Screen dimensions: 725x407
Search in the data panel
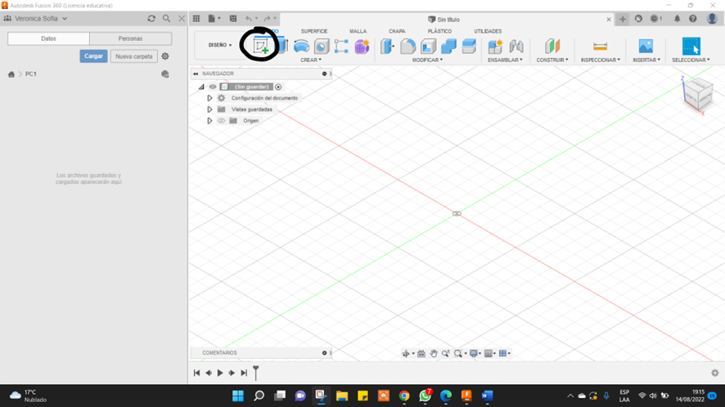[166, 19]
